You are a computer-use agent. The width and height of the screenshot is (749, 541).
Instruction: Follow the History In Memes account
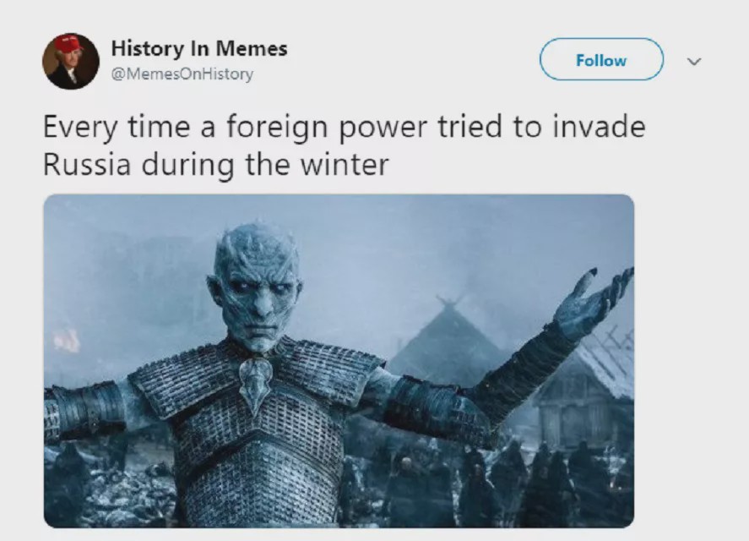pos(601,59)
